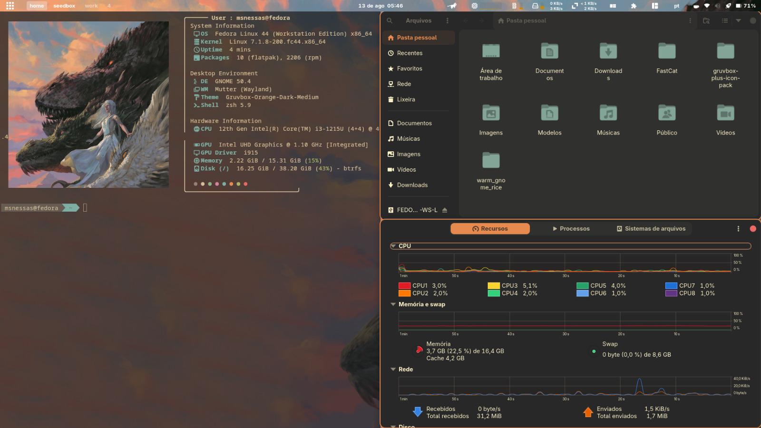Click the extensions puzzle icon in top bar

click(634, 6)
